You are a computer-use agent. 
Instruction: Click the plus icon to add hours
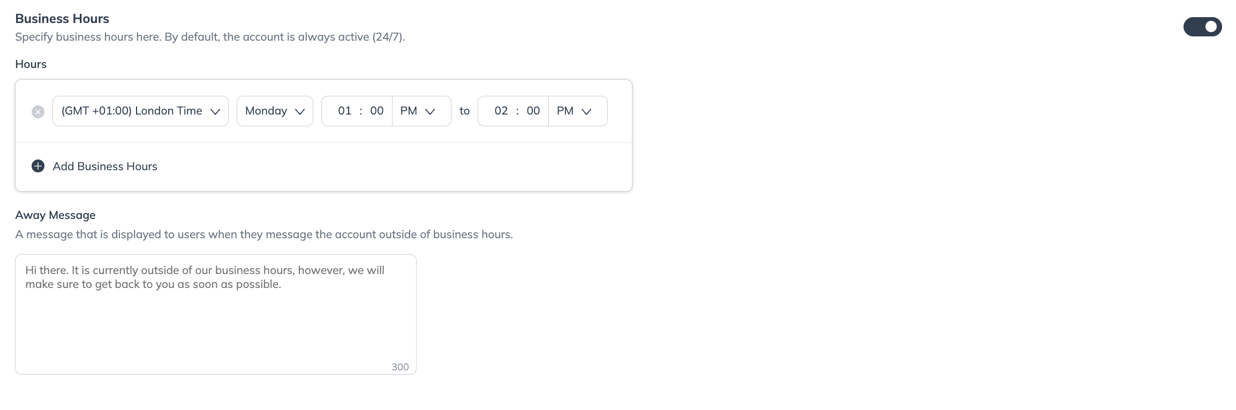38,166
